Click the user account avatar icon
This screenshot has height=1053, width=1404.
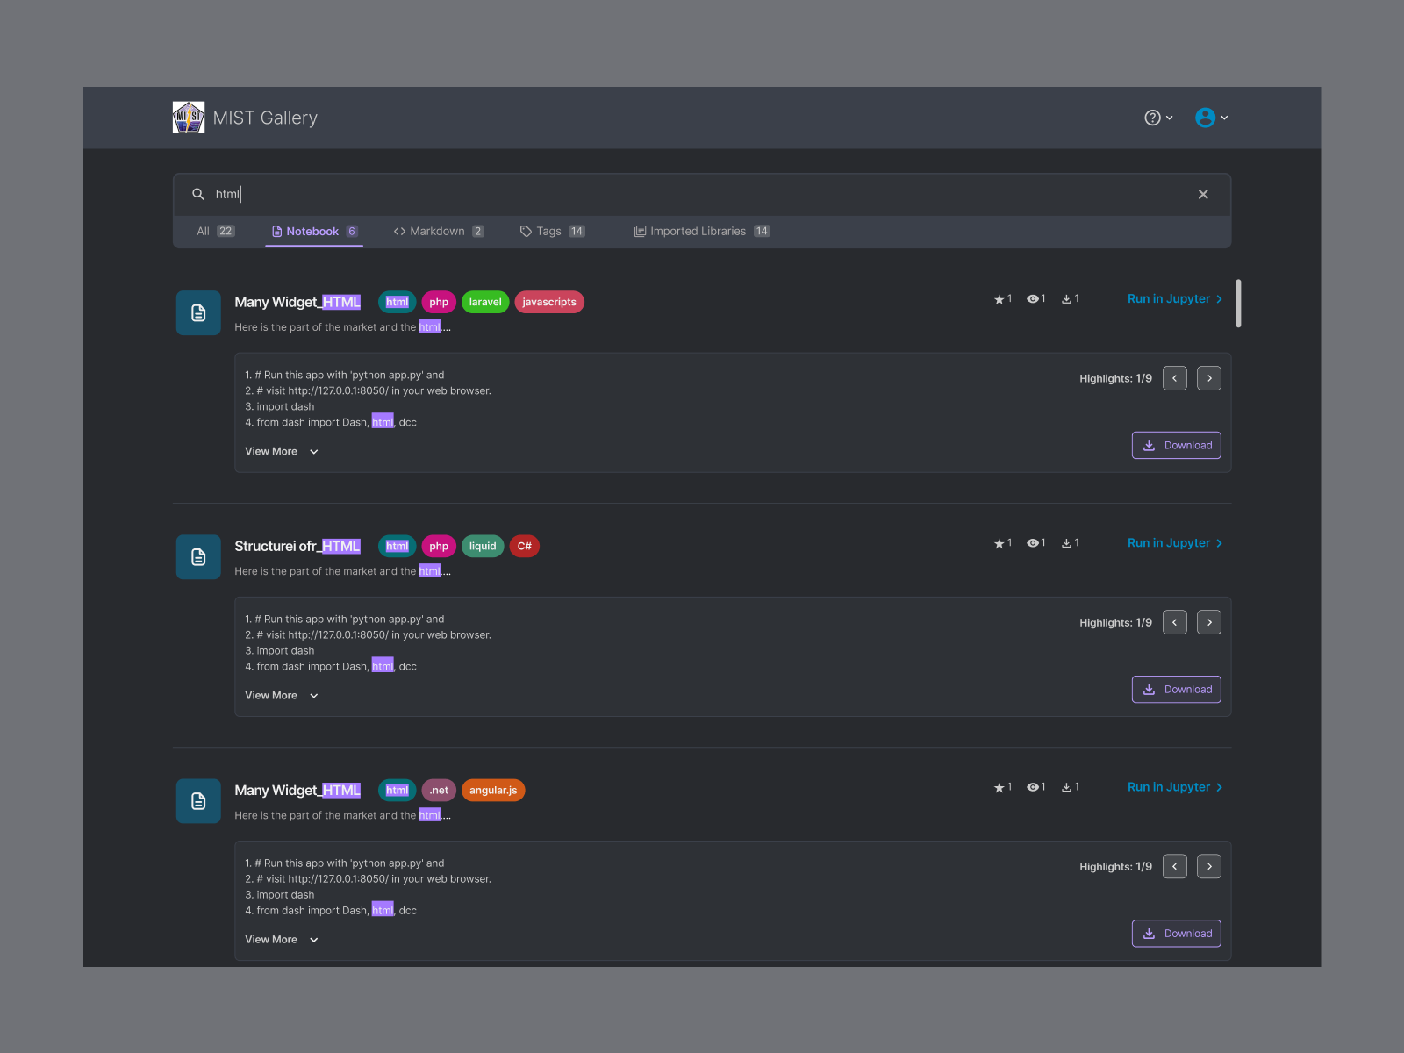(x=1207, y=117)
